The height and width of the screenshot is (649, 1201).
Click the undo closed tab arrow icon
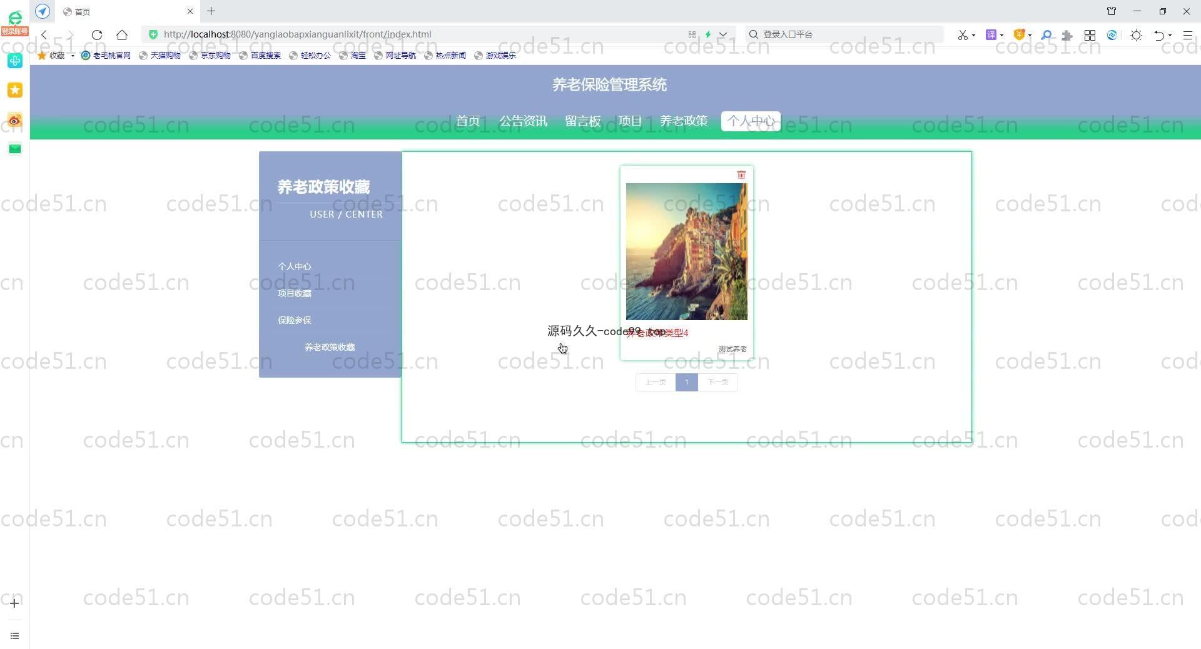coord(1159,35)
